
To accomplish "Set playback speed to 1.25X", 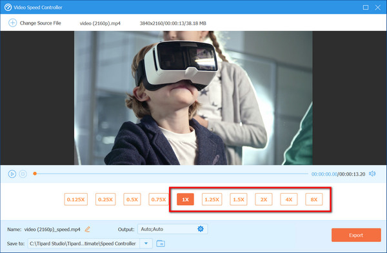I will coord(212,199).
